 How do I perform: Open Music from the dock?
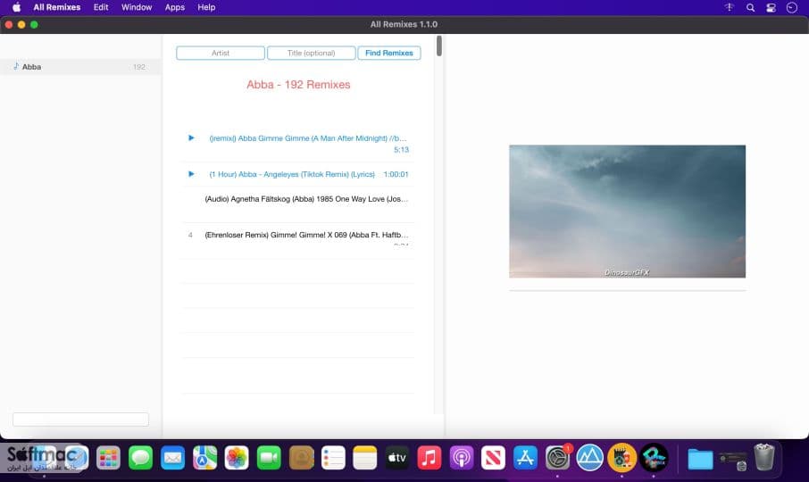[429, 457]
